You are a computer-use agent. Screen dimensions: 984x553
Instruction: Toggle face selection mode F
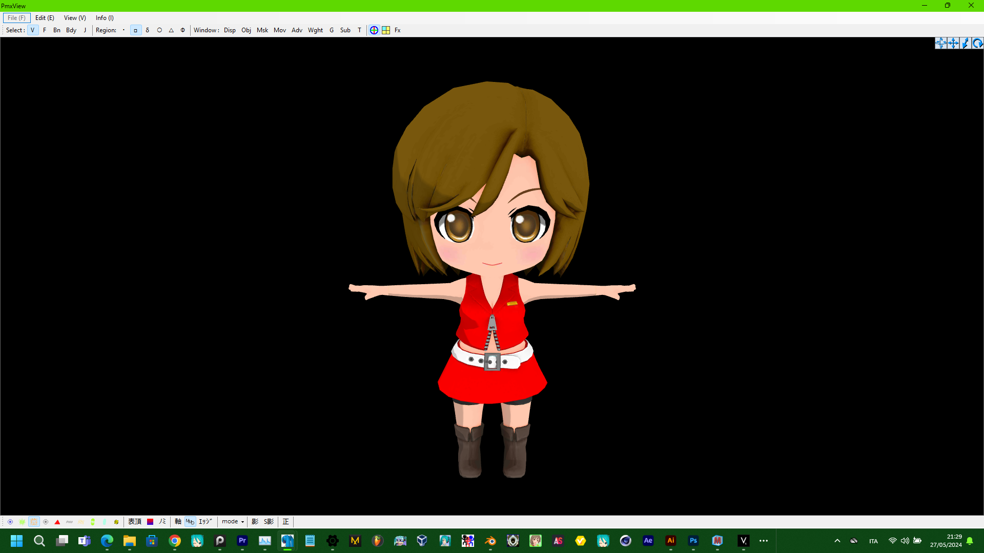45,30
